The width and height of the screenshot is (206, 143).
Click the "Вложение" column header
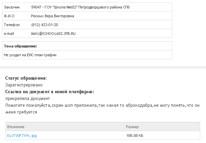point(16,127)
